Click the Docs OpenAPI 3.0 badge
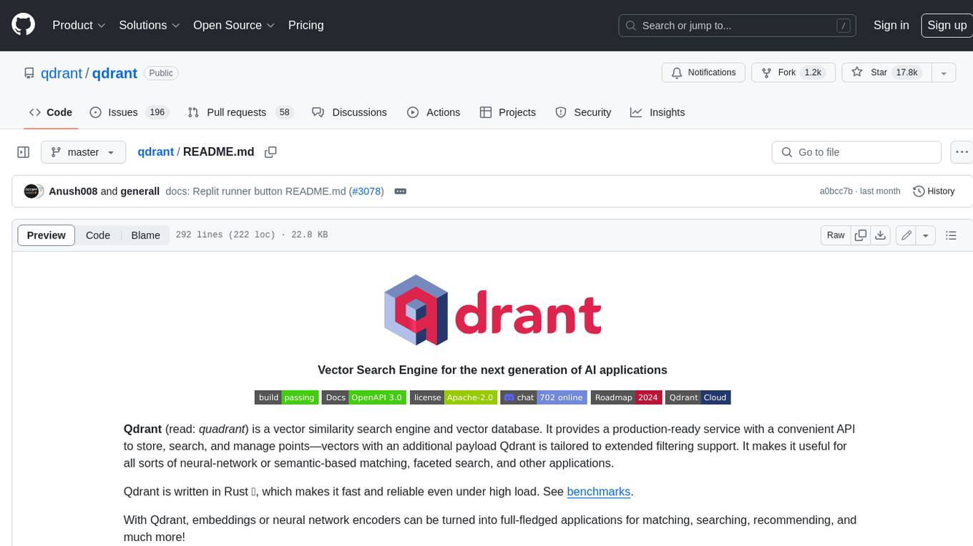The height and width of the screenshot is (546, 973). (364, 397)
